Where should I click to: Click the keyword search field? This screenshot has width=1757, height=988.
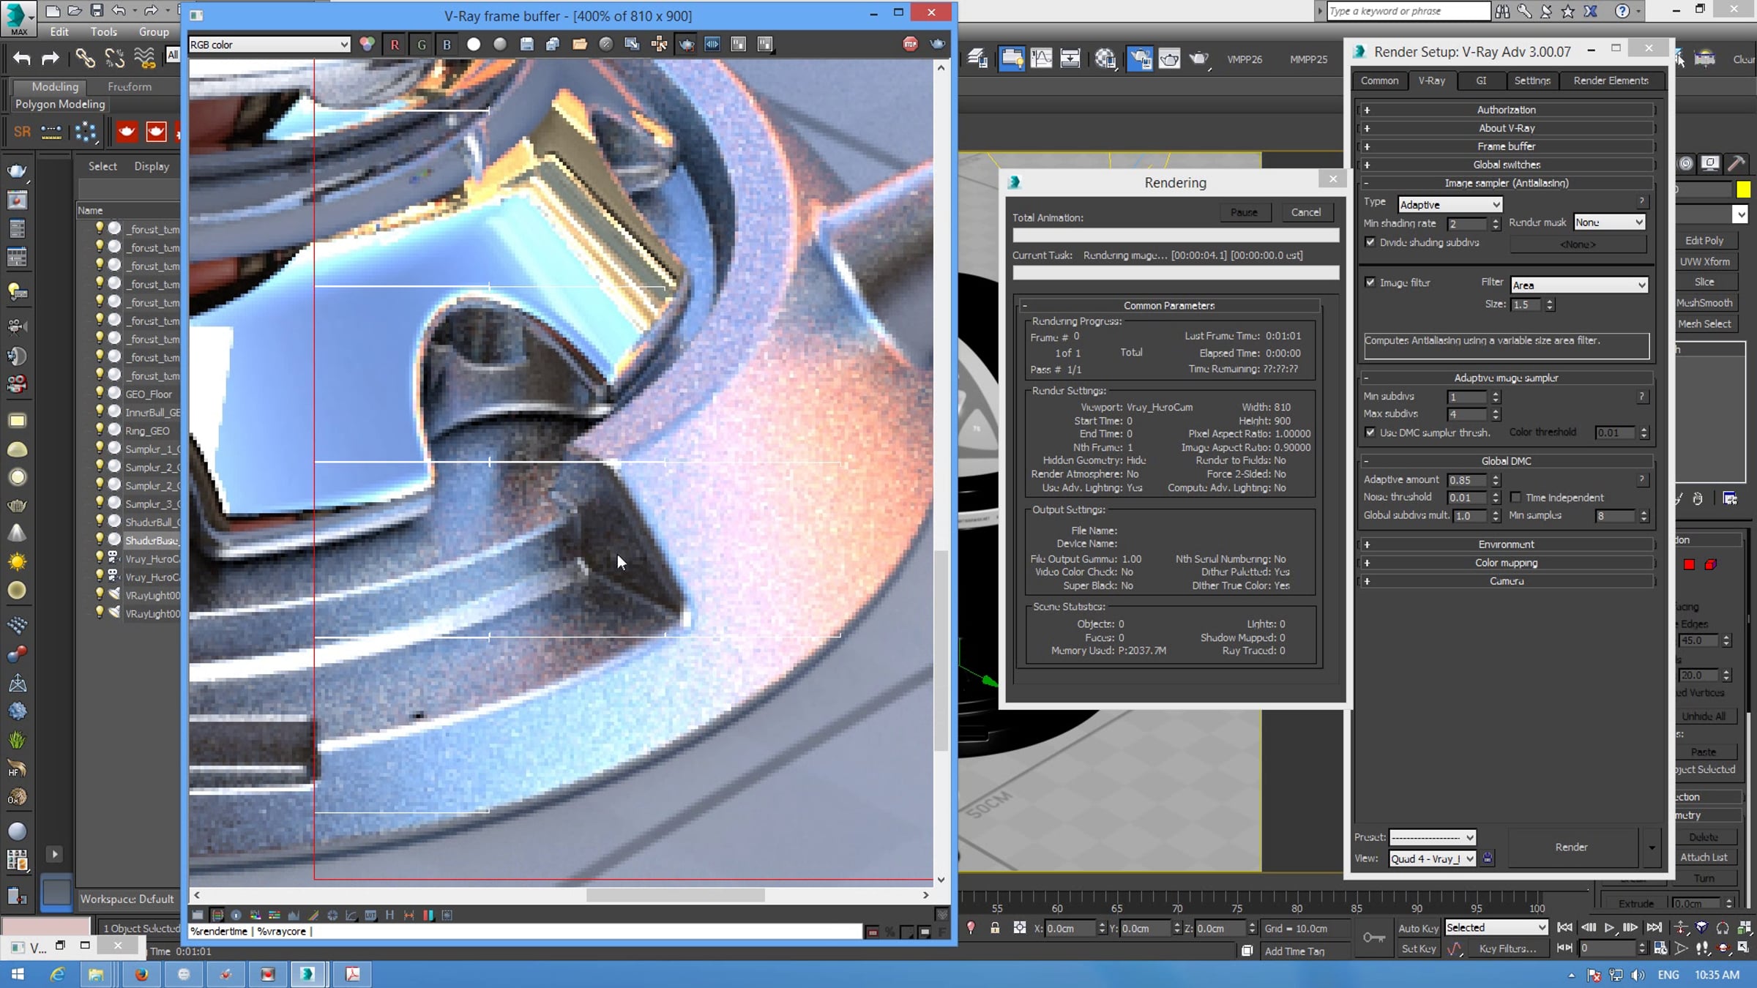tap(1408, 11)
